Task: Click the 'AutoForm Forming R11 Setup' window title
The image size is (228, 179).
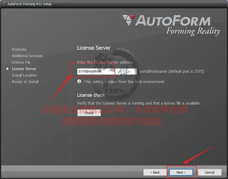Action: (x=30, y=4)
